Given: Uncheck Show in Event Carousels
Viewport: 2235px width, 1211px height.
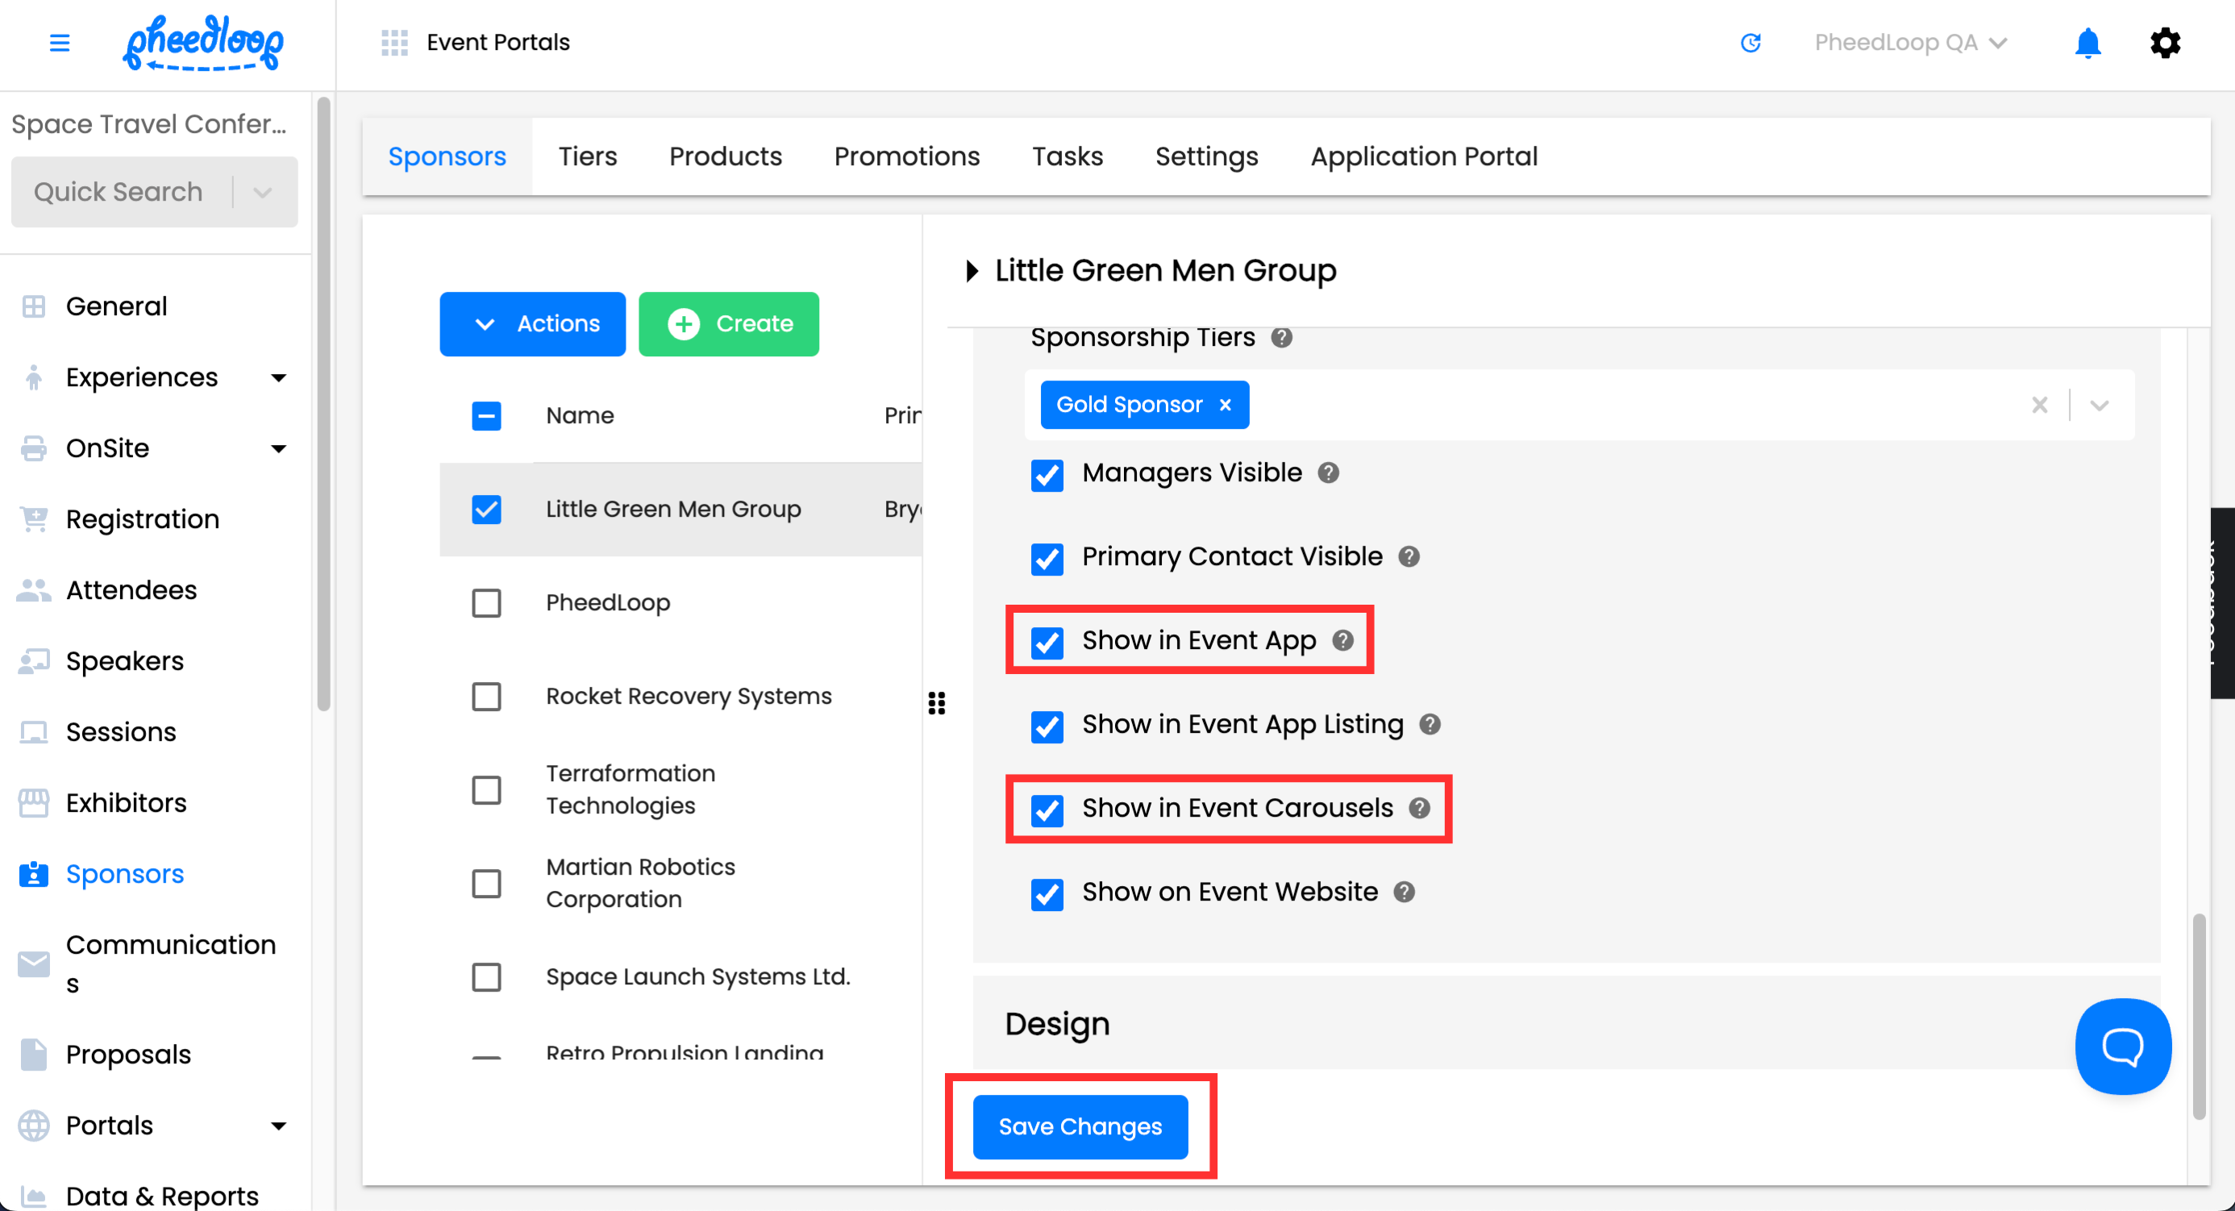Looking at the screenshot, I should click(1047, 809).
